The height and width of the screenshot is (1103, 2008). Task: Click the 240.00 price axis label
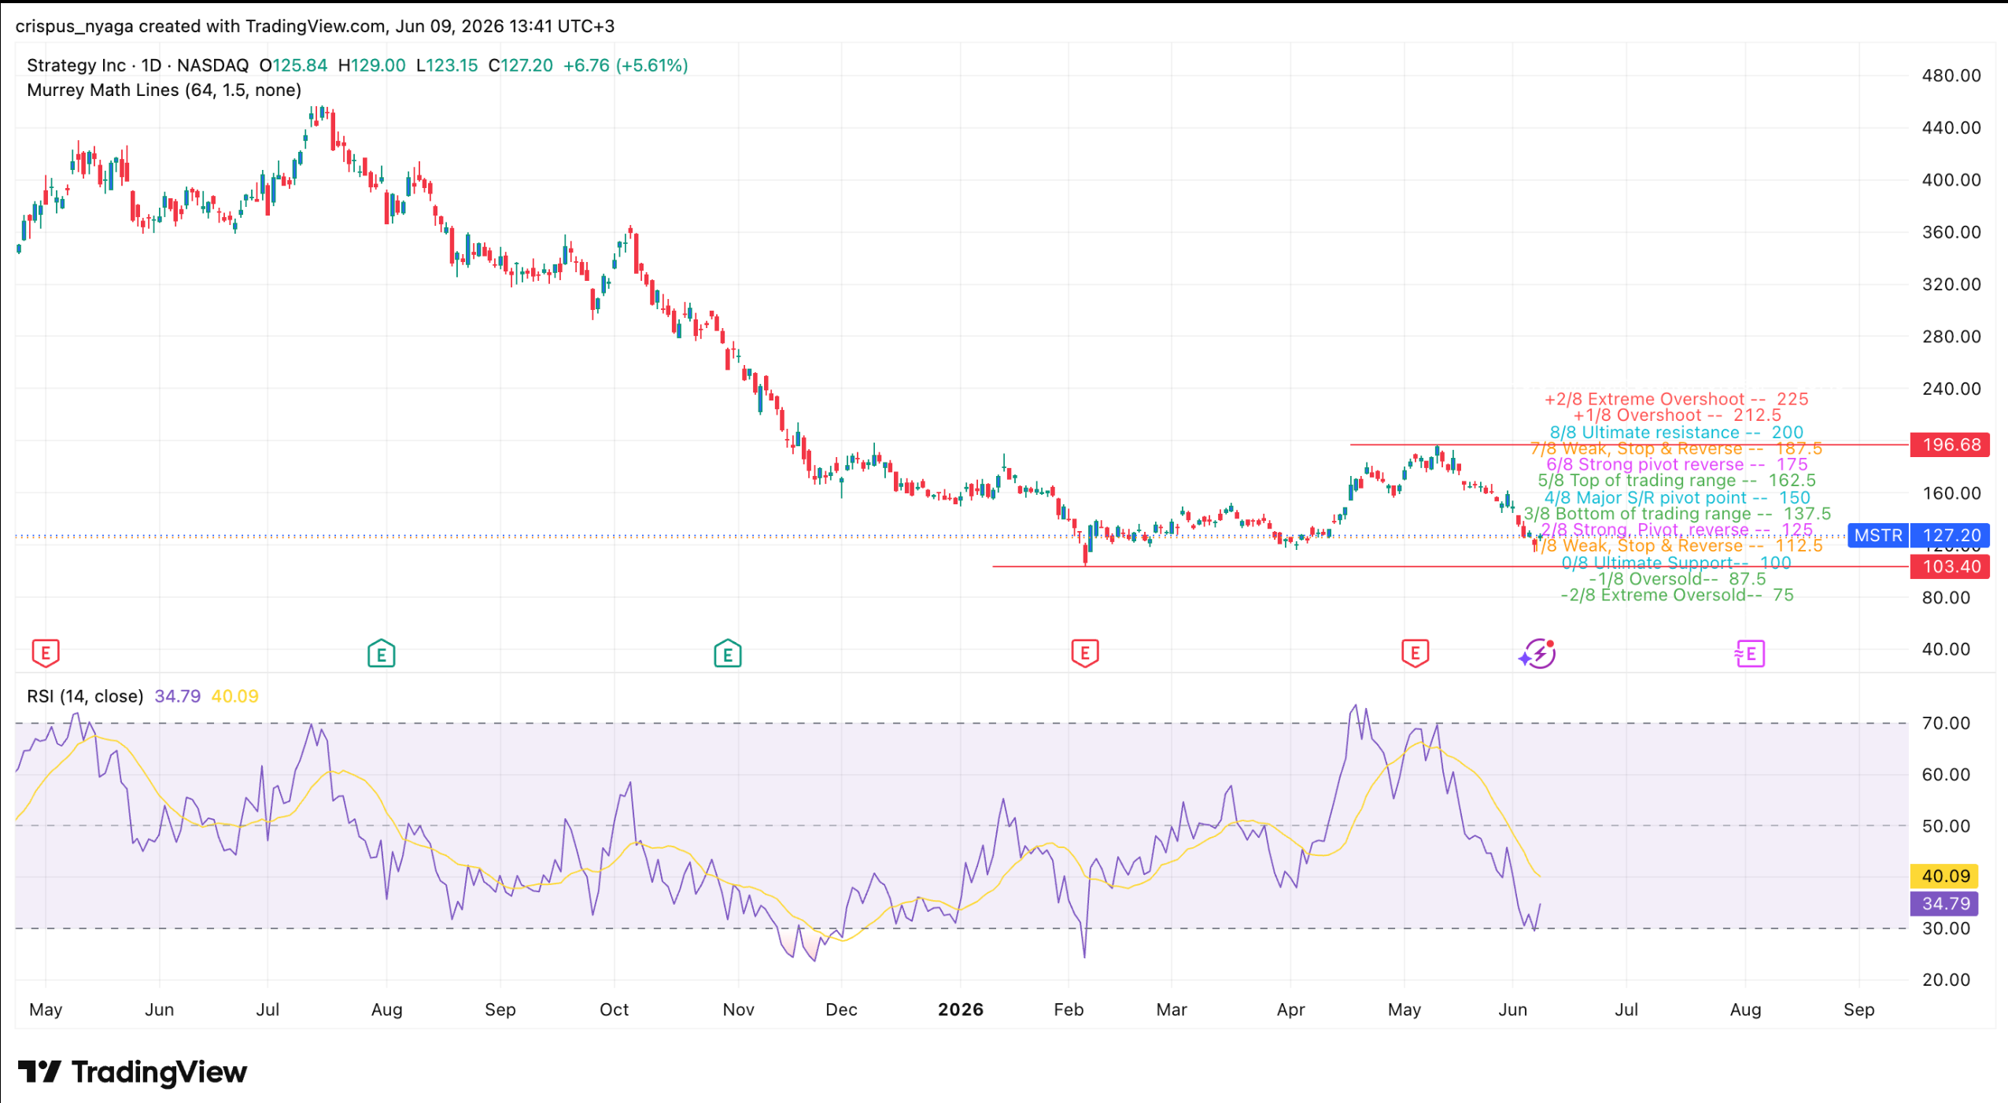[1951, 389]
